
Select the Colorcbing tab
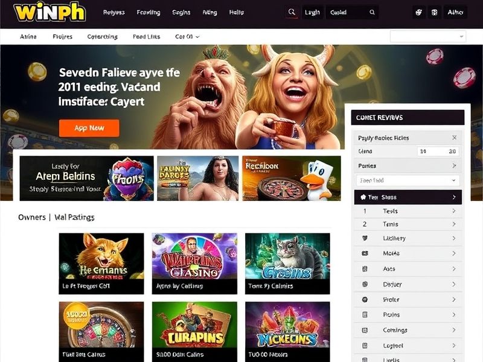pyautogui.click(x=102, y=37)
